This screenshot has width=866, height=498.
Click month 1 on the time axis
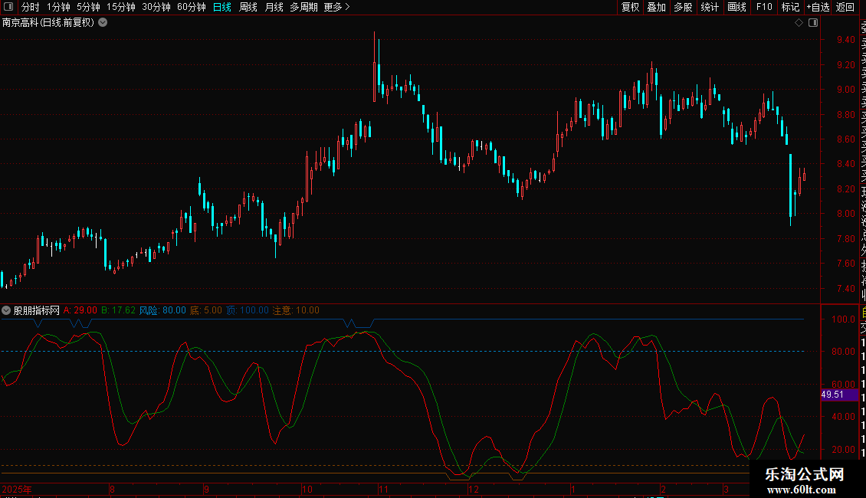(573, 490)
